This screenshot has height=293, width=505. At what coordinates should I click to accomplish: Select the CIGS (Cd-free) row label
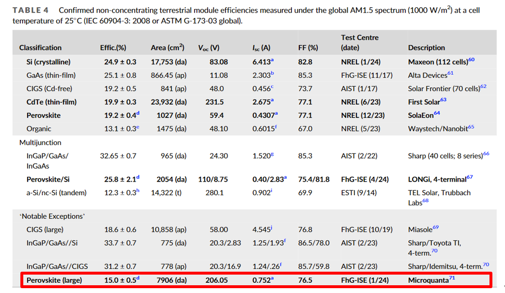pyautogui.click(x=49, y=89)
